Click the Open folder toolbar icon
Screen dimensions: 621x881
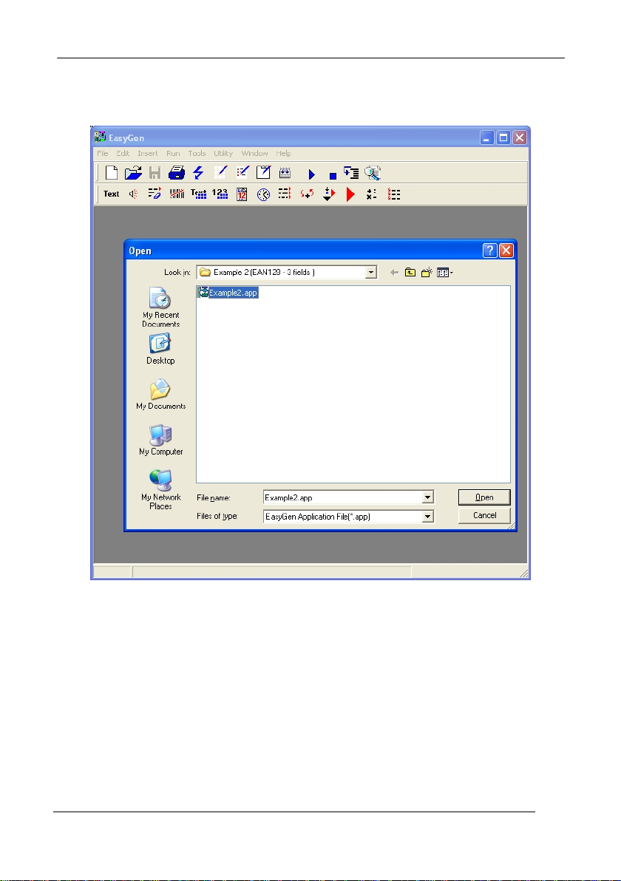pyautogui.click(x=132, y=172)
